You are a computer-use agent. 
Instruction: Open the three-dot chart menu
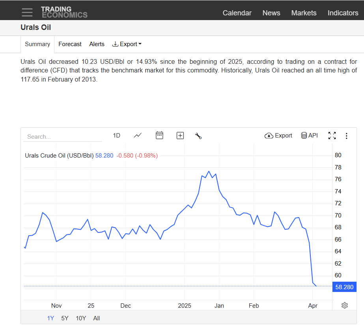point(346,136)
